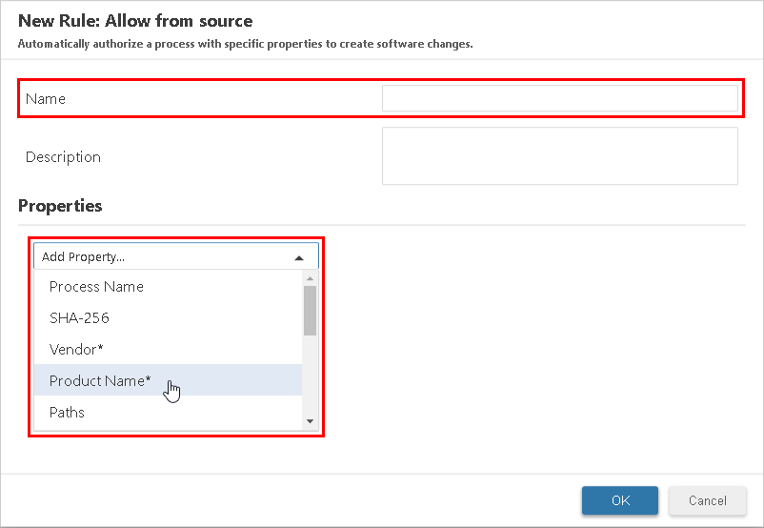
Task: Click the property list scroll down arrow
Action: 310,420
